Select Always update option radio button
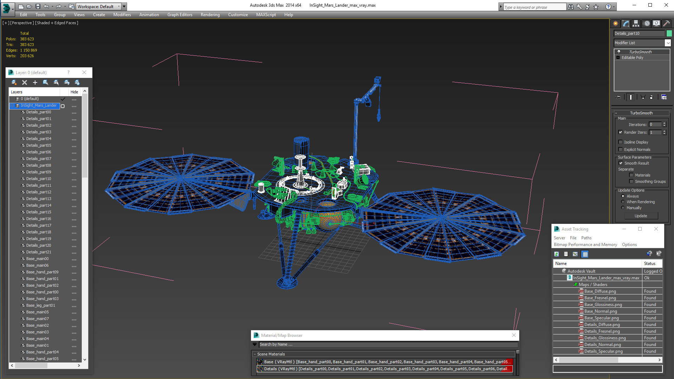 623,196
